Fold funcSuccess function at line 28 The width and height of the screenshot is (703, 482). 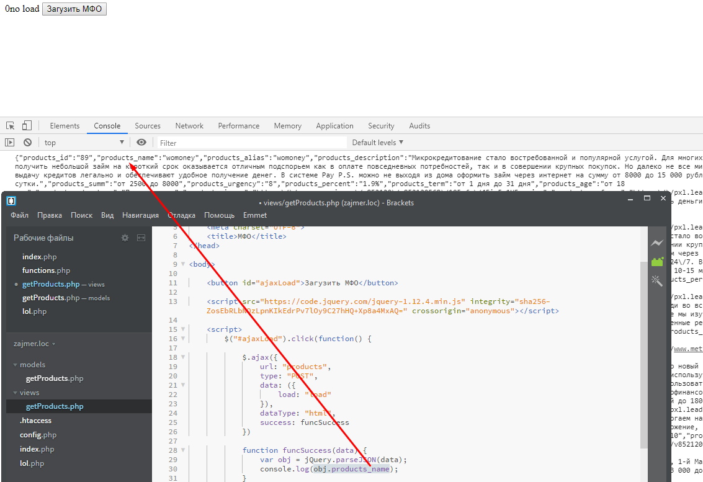tap(183, 450)
